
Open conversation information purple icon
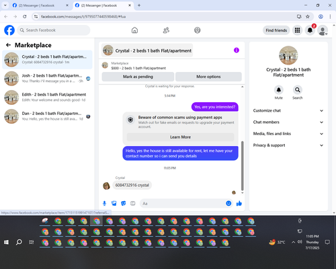(237, 50)
